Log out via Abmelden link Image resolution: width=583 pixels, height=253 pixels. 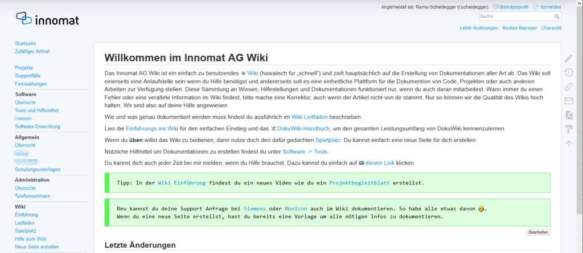click(551, 7)
